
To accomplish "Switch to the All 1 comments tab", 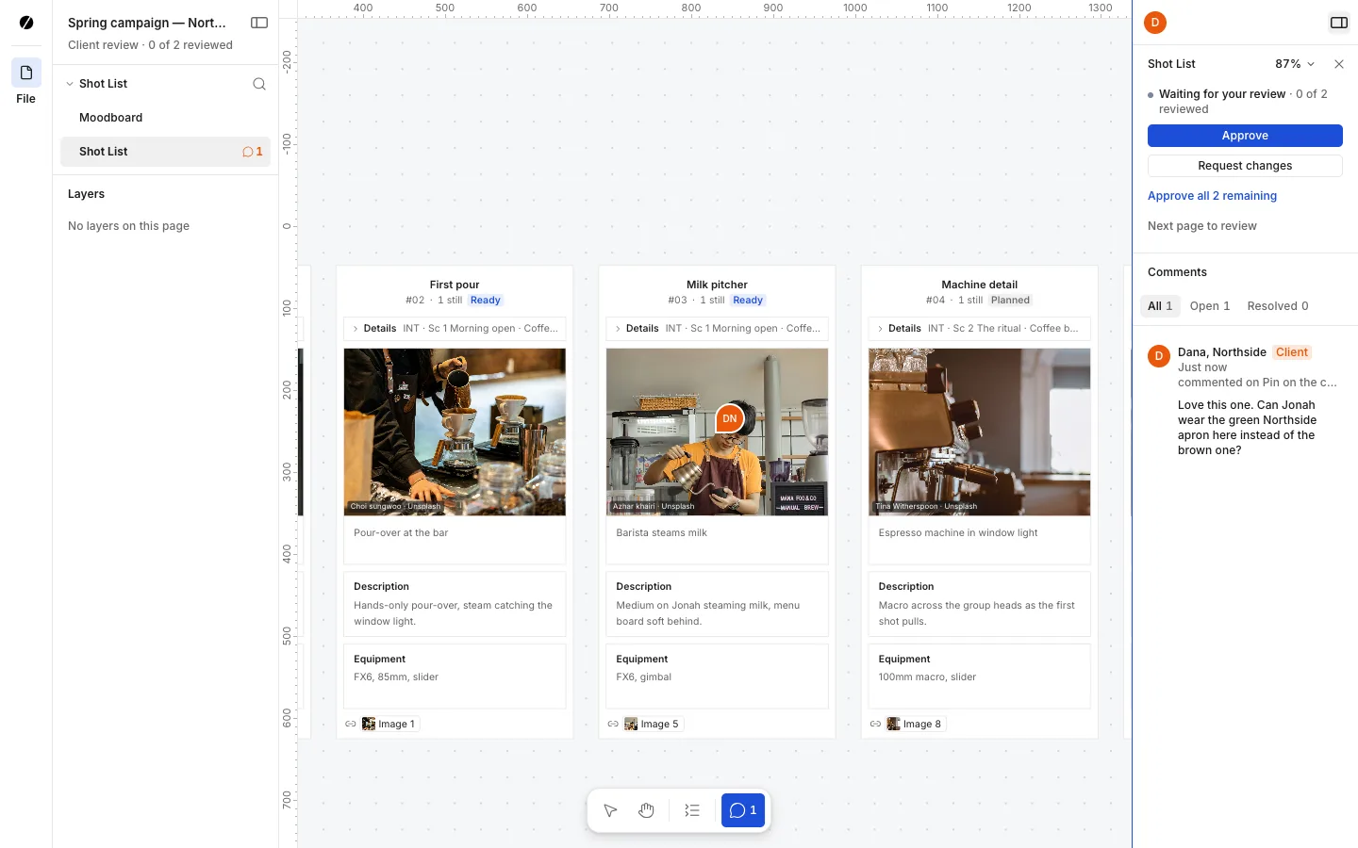I will [1160, 306].
